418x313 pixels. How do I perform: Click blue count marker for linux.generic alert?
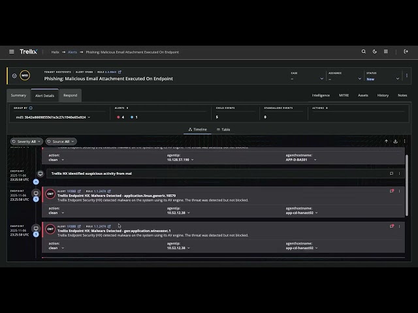tap(36, 200)
